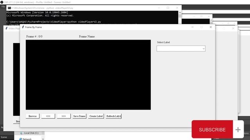250x140 pixels.
Task: Minimize the Frame By Frame window
Action: click(x=193, y=27)
